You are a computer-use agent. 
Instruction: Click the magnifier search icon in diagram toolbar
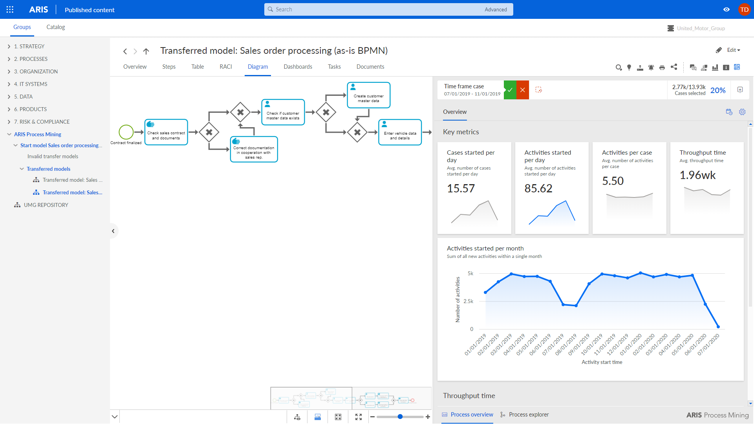tap(619, 68)
